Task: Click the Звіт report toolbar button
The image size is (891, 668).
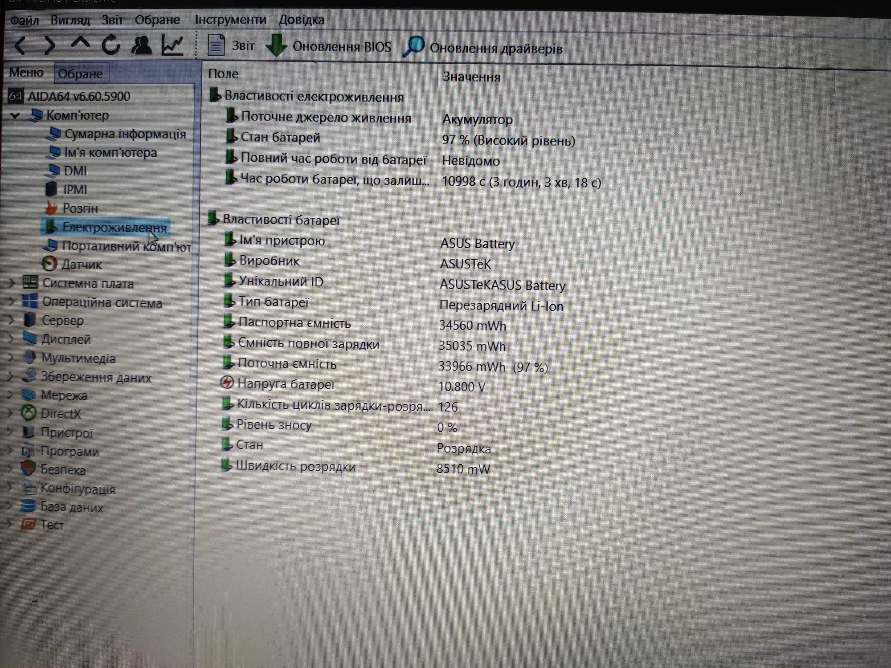Action: tap(231, 46)
